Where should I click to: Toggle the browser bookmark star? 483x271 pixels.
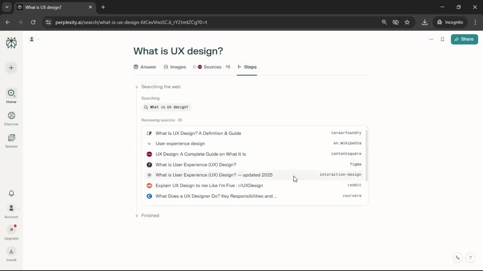pyautogui.click(x=407, y=22)
